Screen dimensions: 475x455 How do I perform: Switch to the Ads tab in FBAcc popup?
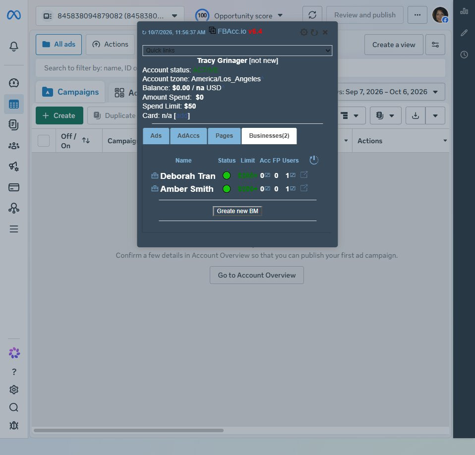pyautogui.click(x=156, y=136)
